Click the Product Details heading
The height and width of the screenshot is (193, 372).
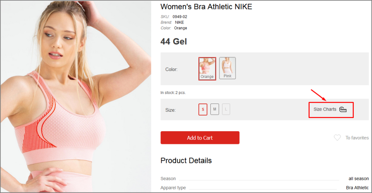[x=186, y=160]
